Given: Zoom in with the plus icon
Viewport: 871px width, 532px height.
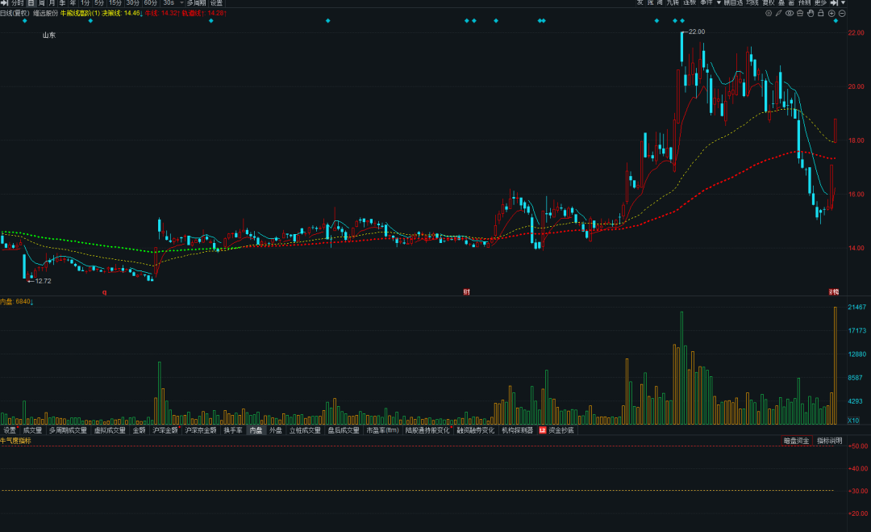Looking at the screenshot, I should 831,14.
